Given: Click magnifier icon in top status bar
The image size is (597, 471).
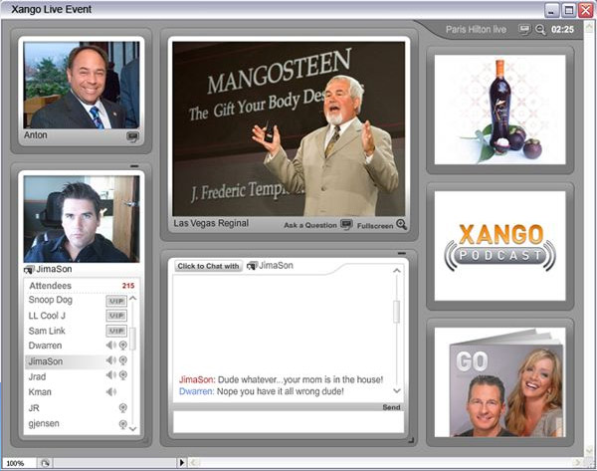Looking at the screenshot, I should [540, 30].
